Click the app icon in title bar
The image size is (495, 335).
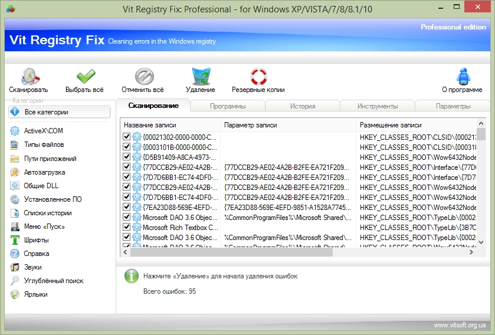(11, 8)
